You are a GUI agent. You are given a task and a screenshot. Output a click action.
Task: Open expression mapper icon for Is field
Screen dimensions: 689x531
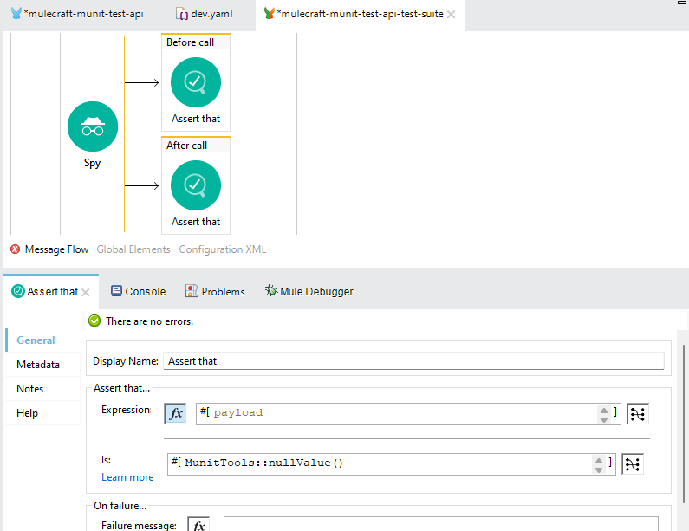point(633,463)
